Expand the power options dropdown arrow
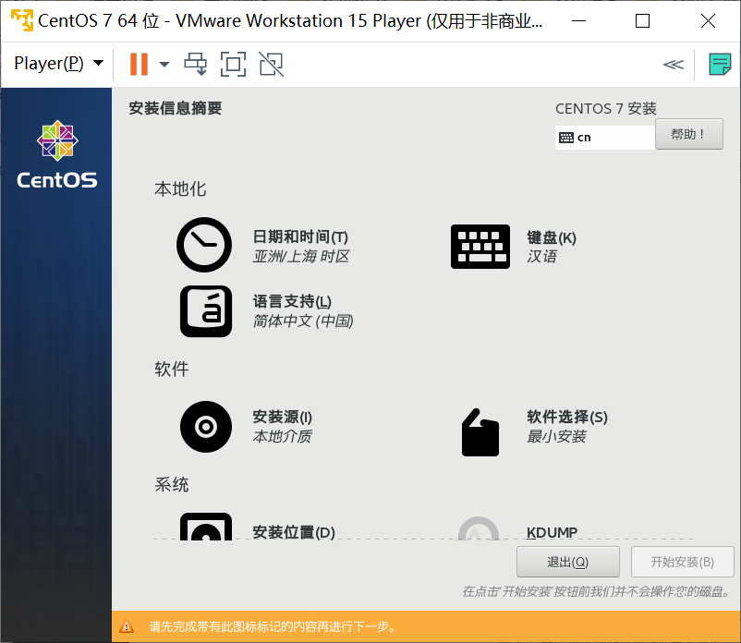This screenshot has width=741, height=643. [164, 65]
